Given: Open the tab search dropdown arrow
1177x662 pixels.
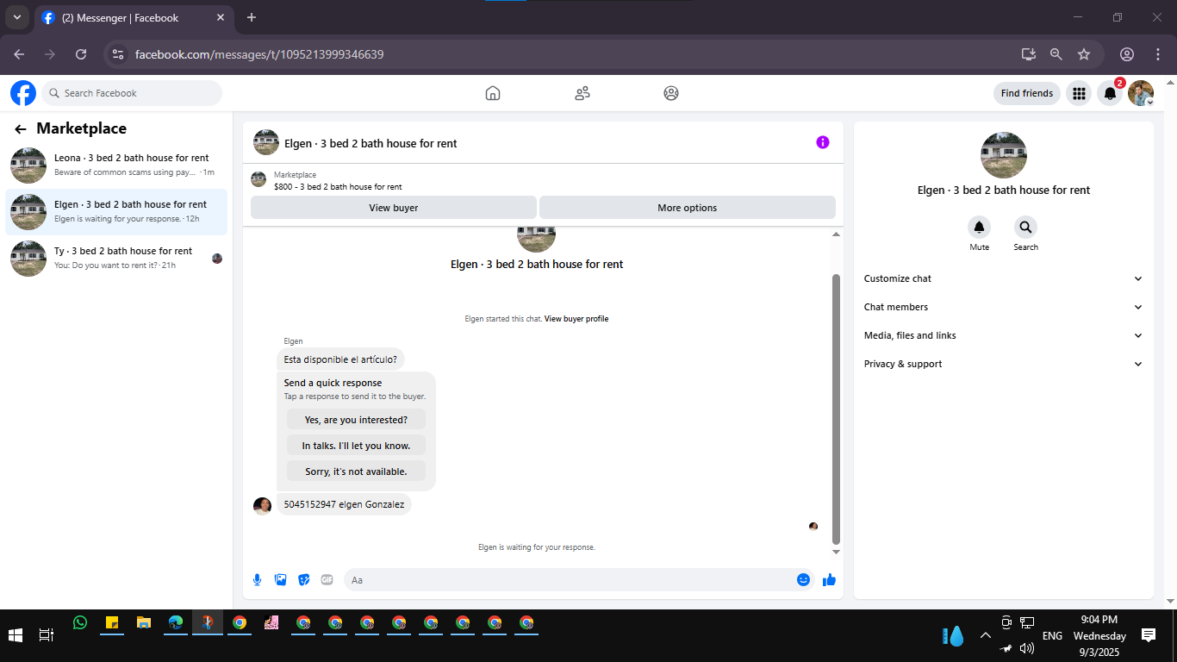Looking at the screenshot, I should (16, 17).
